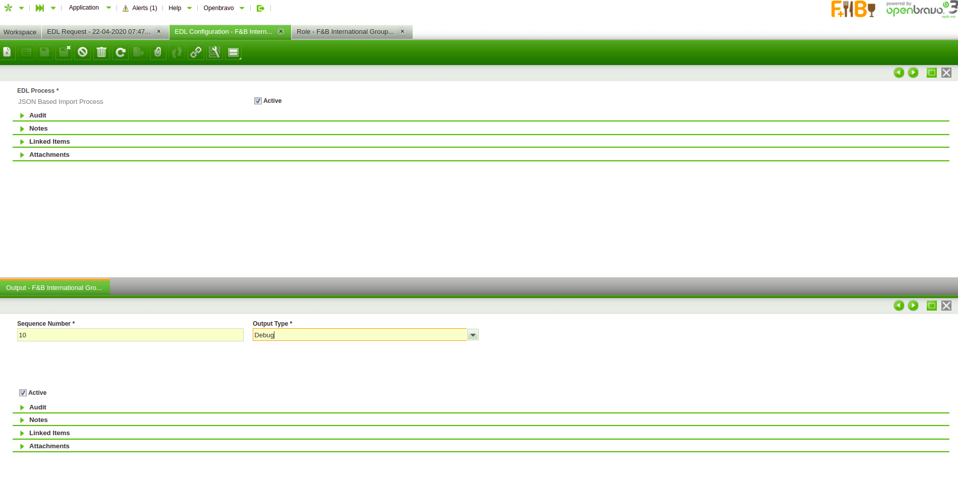Screen dimensions: 958x478
Task: Go to next record in EDL Configuration header
Action: [x=913, y=73]
